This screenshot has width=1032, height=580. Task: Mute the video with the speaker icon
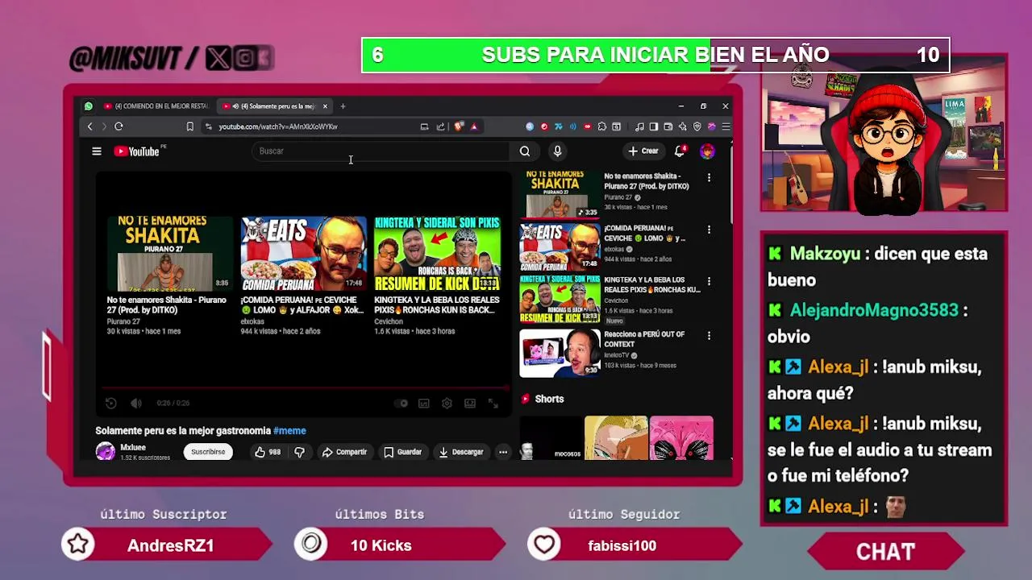pyautogui.click(x=136, y=404)
